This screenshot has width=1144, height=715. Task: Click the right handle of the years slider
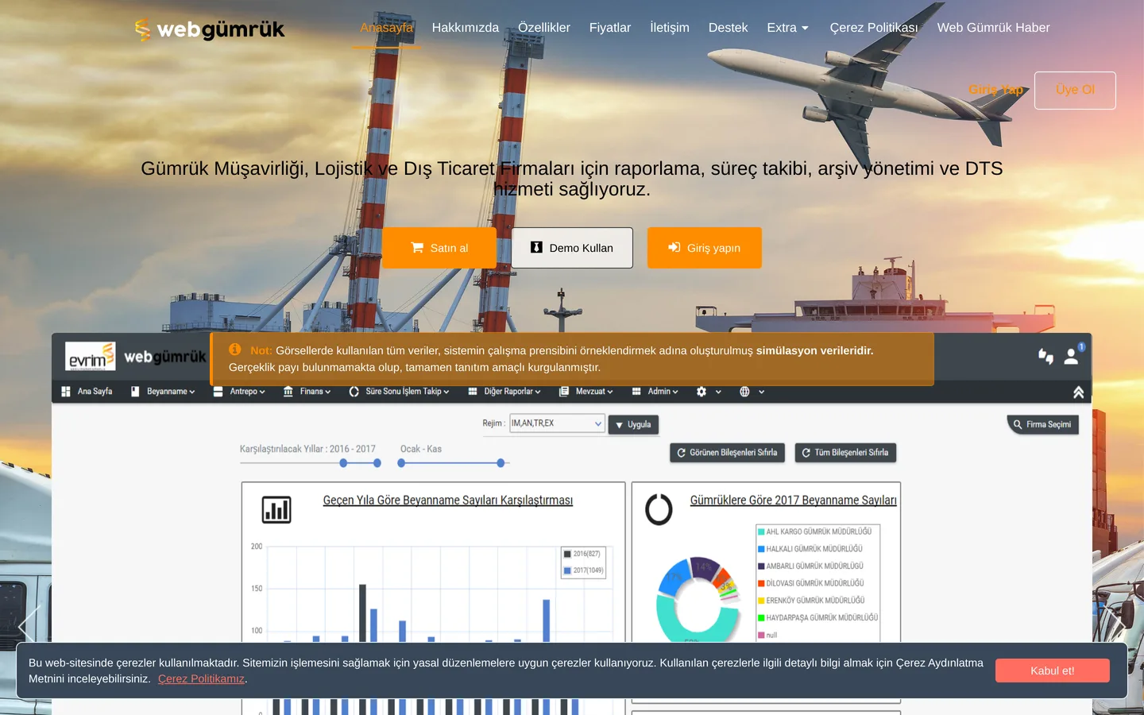(377, 462)
